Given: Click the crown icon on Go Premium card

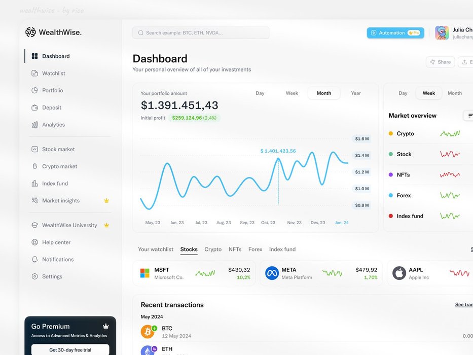Looking at the screenshot, I should (x=106, y=326).
